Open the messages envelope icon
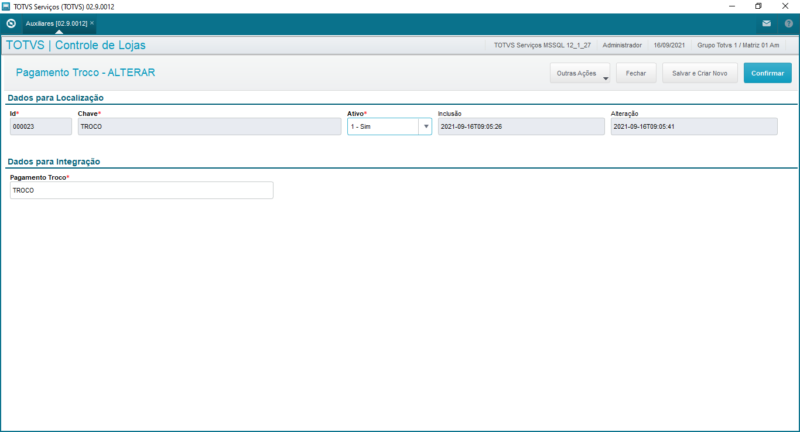 point(766,23)
